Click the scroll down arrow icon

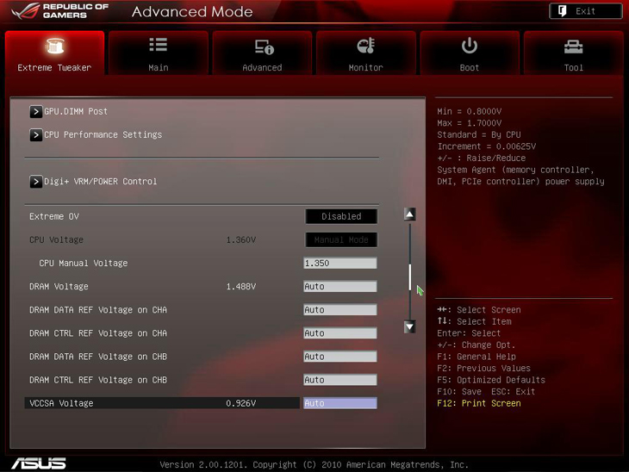(409, 326)
